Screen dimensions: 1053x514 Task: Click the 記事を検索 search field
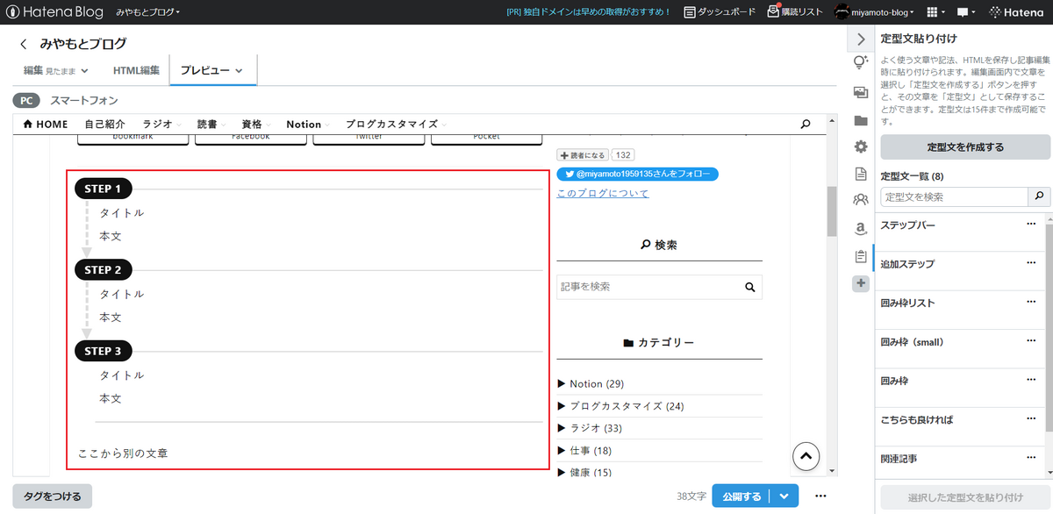pos(648,287)
